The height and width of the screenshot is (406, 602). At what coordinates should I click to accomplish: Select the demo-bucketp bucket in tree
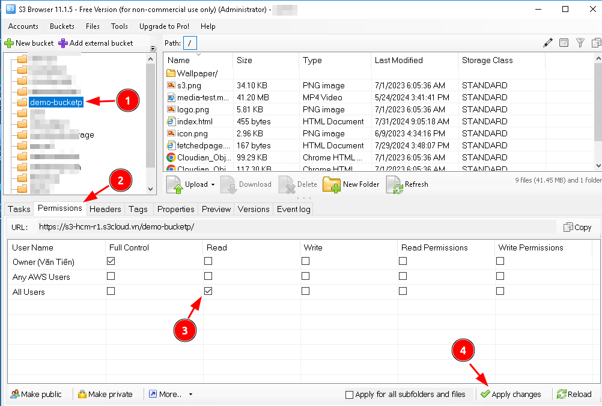[56, 102]
